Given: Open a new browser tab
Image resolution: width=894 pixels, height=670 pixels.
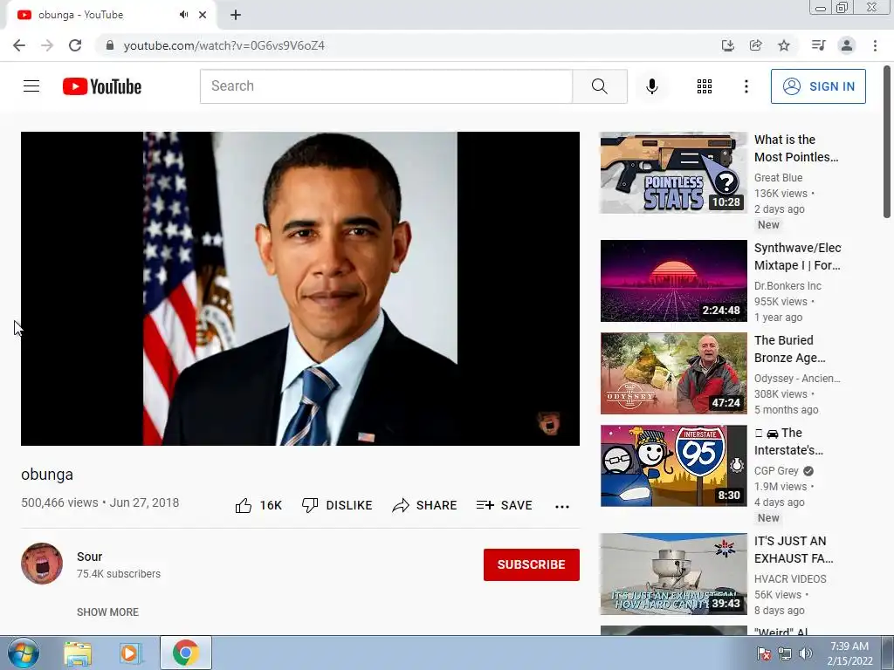Looking at the screenshot, I should pos(236,15).
